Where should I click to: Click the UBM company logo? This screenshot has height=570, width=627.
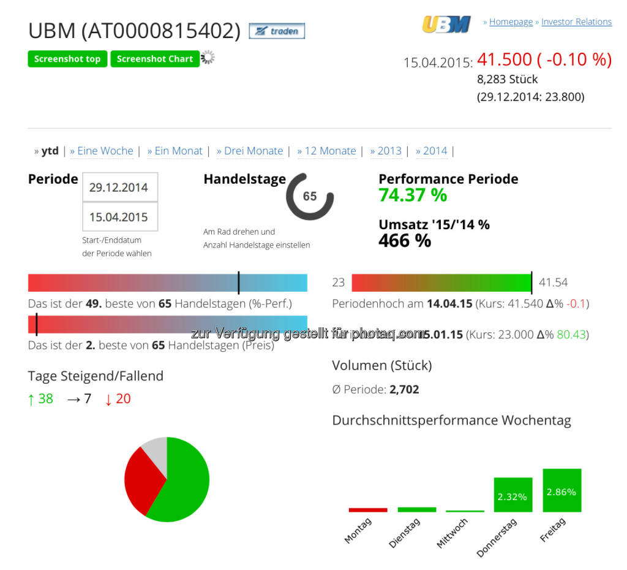[446, 24]
